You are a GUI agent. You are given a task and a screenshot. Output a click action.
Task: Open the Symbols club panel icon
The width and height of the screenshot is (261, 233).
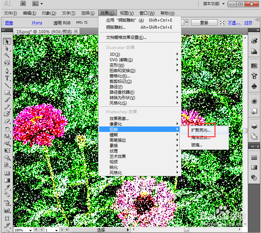point(254,86)
